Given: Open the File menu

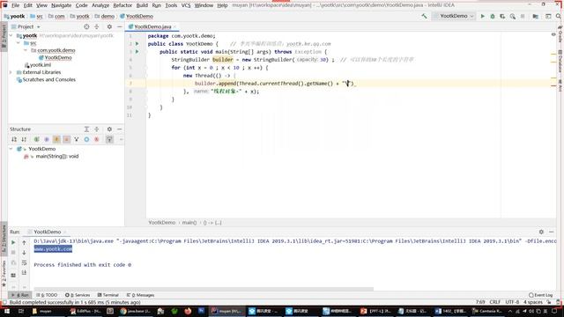Looking at the screenshot, I should click(15, 5).
